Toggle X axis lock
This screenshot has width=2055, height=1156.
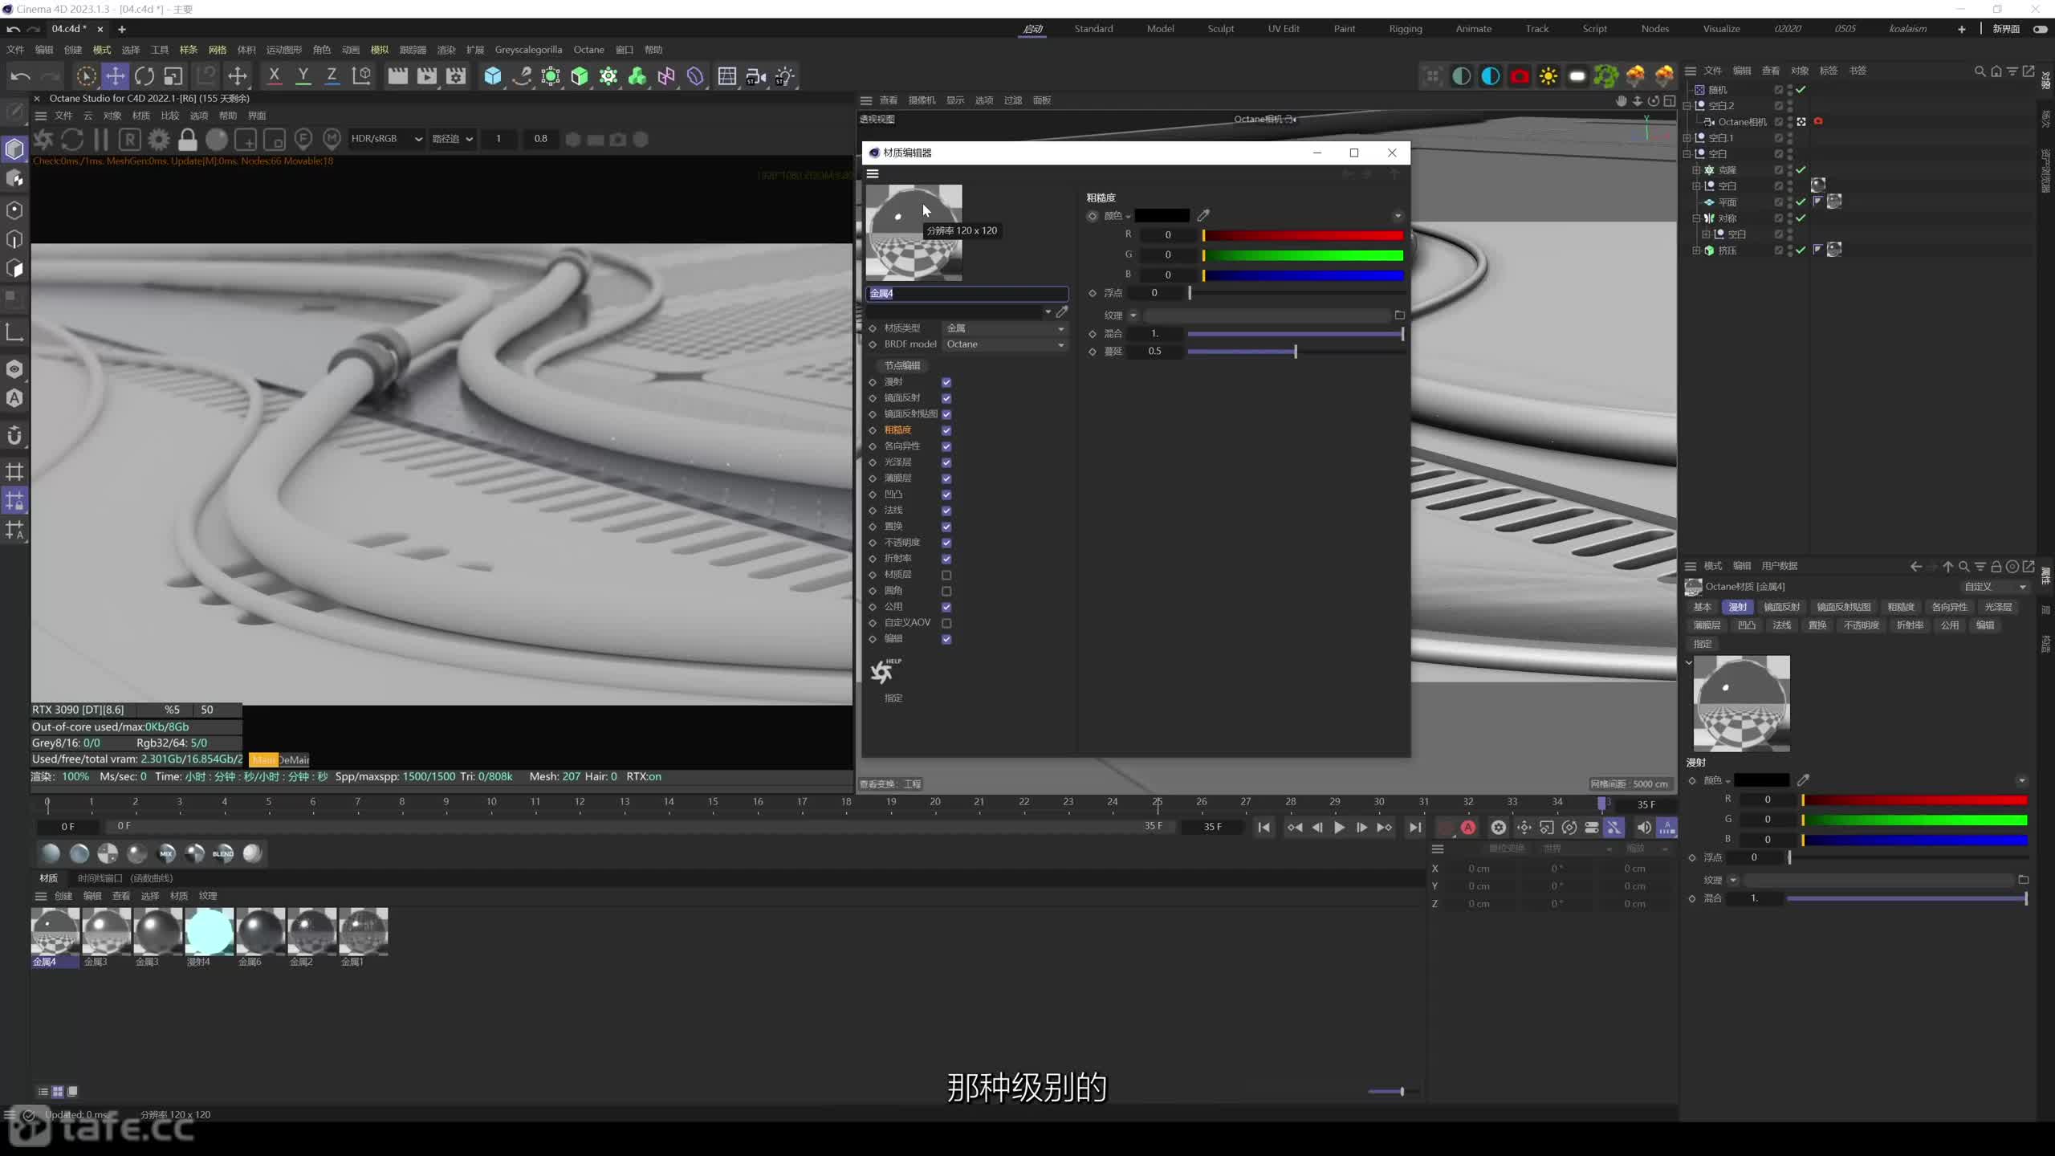coord(275,76)
